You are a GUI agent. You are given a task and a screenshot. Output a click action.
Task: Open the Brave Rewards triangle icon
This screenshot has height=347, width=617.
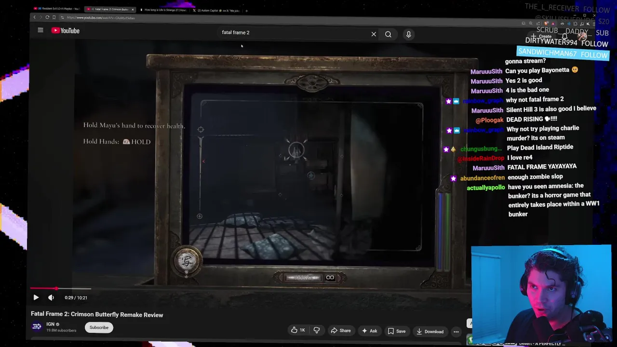coord(553,24)
